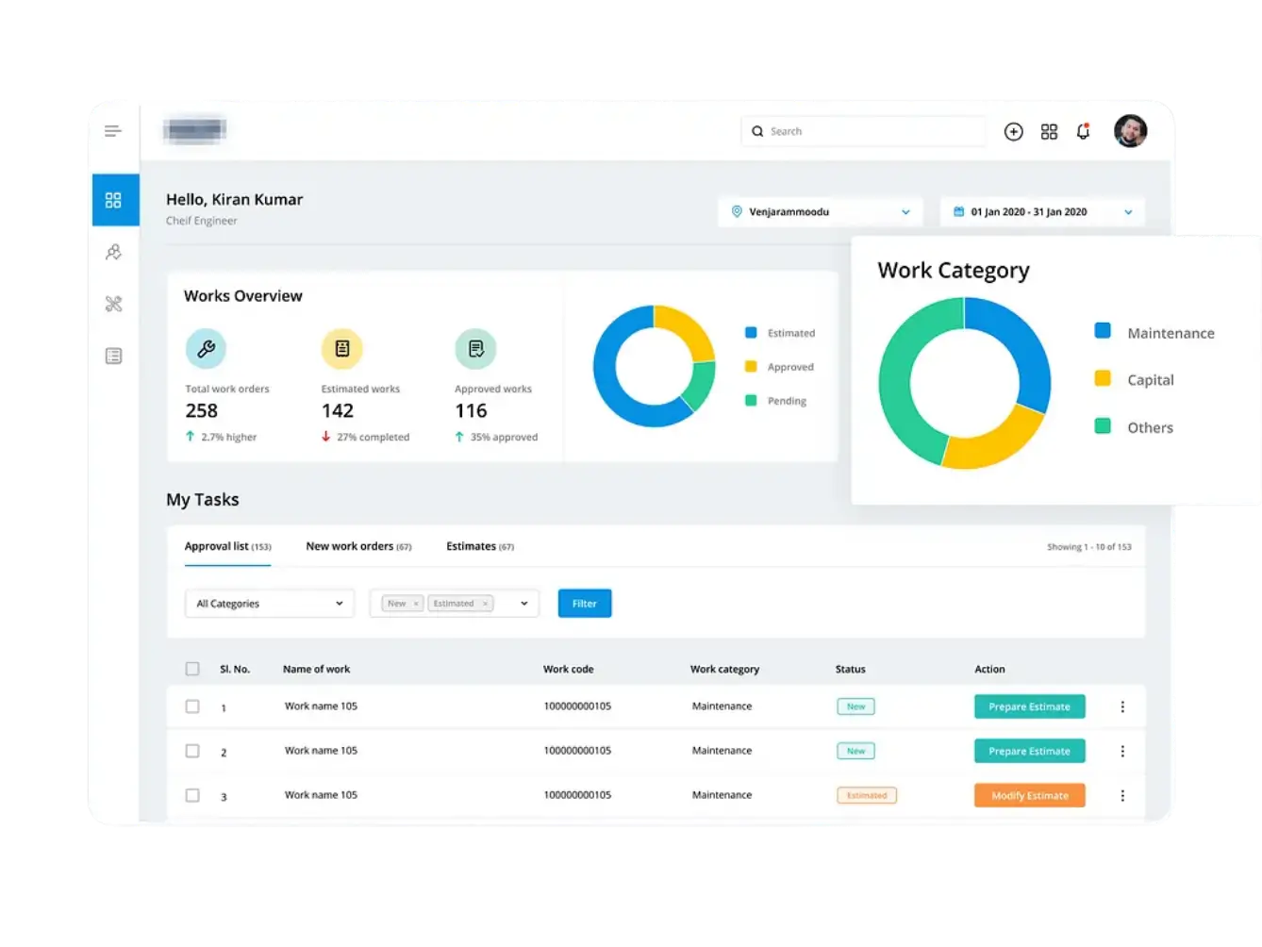Open the list document icon in sidebar
This screenshot has height=947, width=1262.
[x=113, y=356]
